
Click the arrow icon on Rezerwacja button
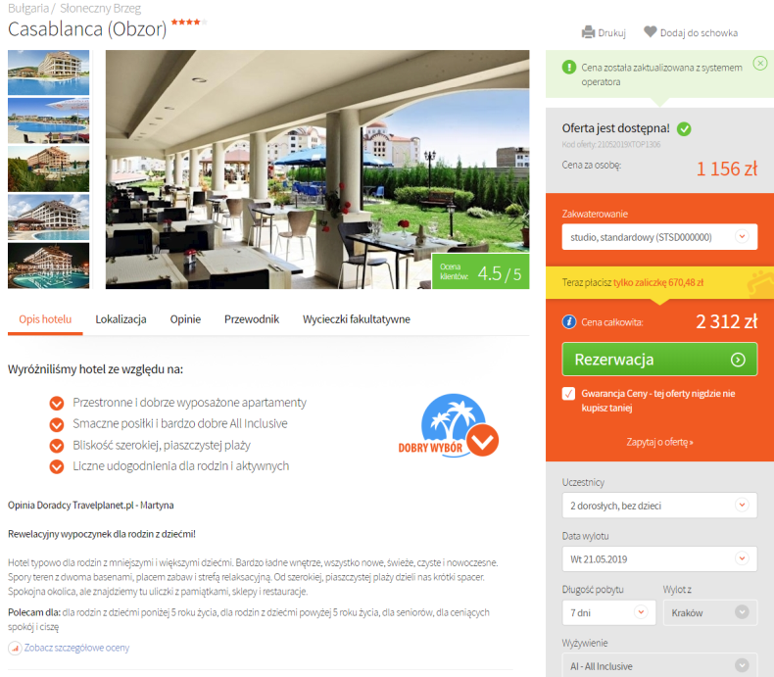click(x=738, y=360)
